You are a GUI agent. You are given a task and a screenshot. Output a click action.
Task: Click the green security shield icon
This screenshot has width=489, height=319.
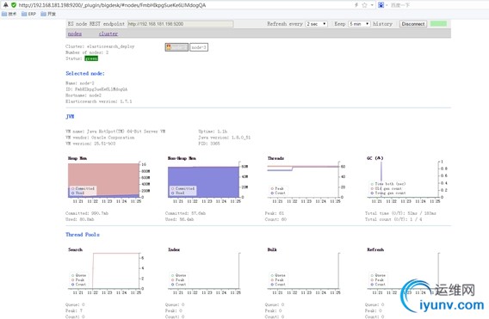tap(14, 5)
